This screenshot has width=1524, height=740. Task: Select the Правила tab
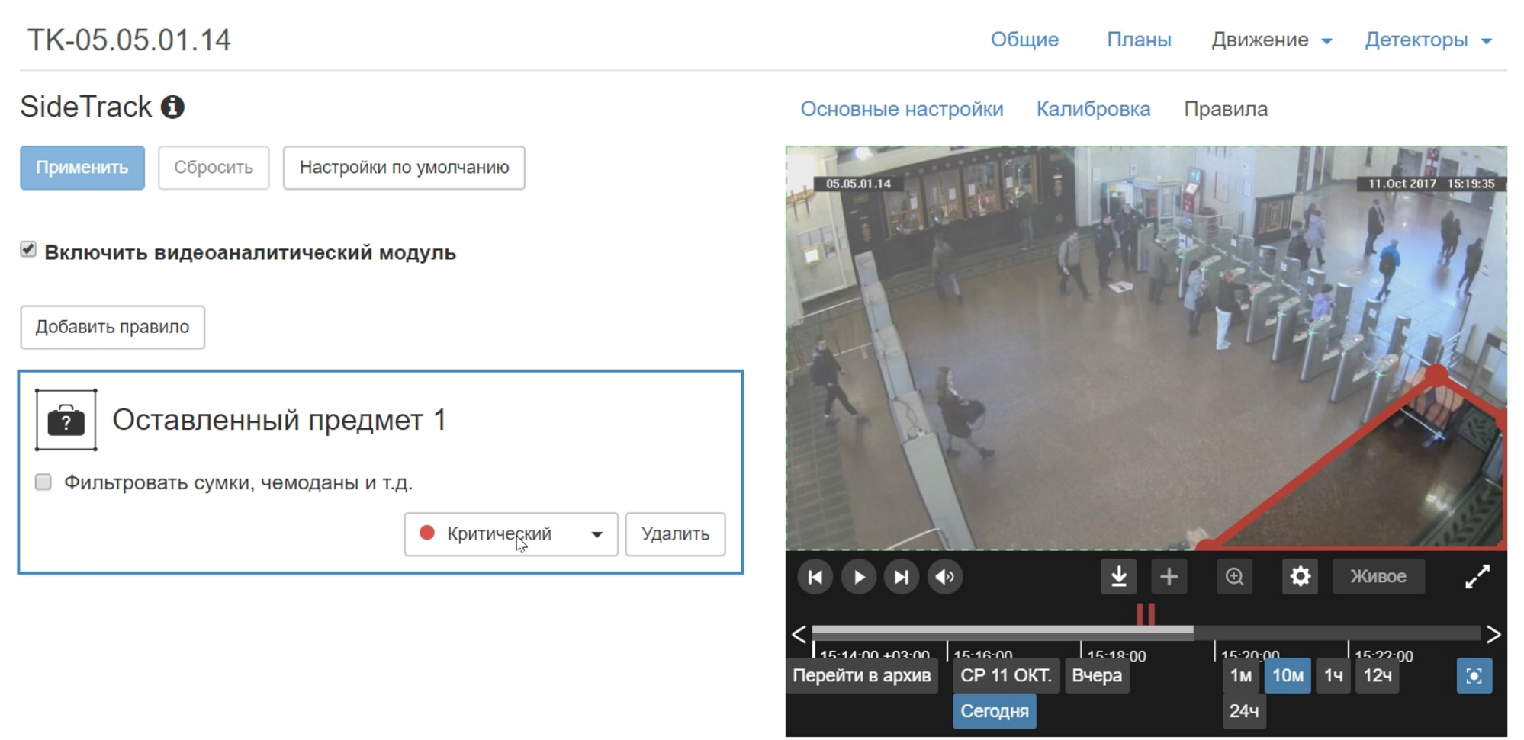point(1226,109)
